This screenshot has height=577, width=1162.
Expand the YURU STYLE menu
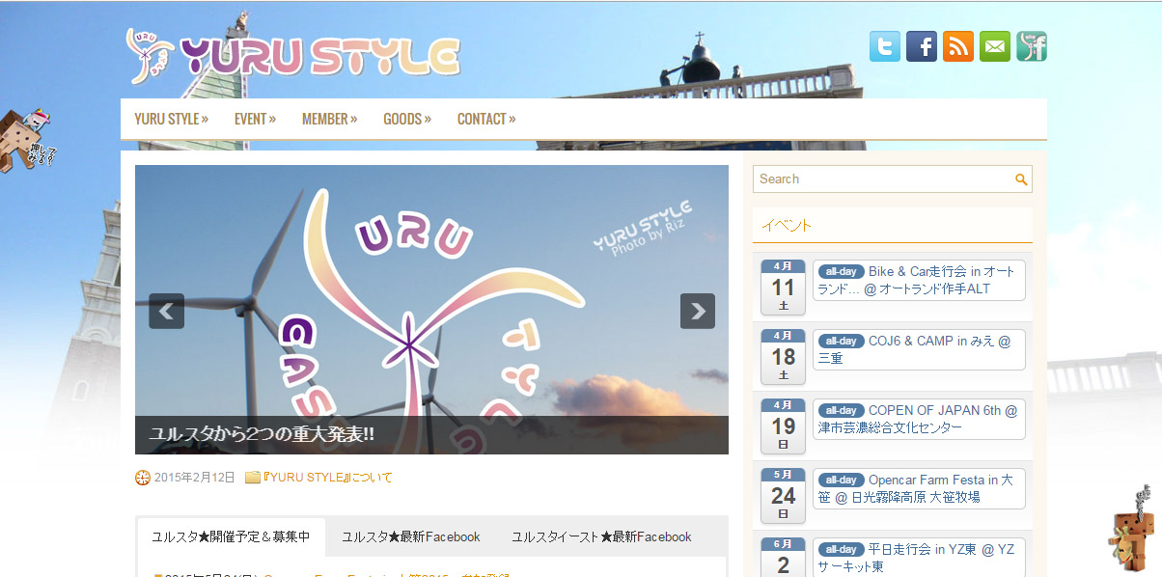click(x=171, y=119)
